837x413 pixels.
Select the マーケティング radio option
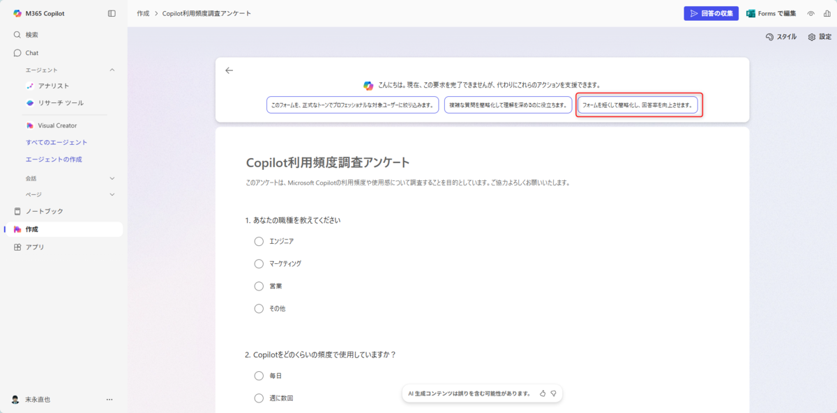pos(259,263)
